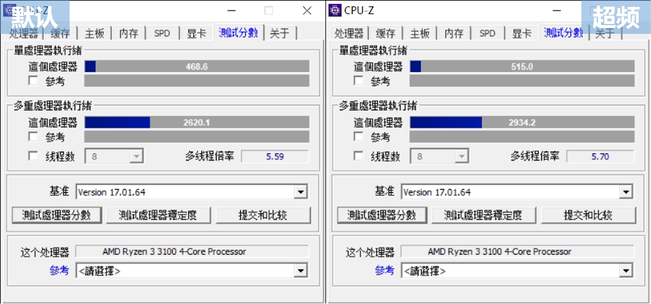Click 提交和比较 button in right window
651x304 pixels.
point(589,215)
